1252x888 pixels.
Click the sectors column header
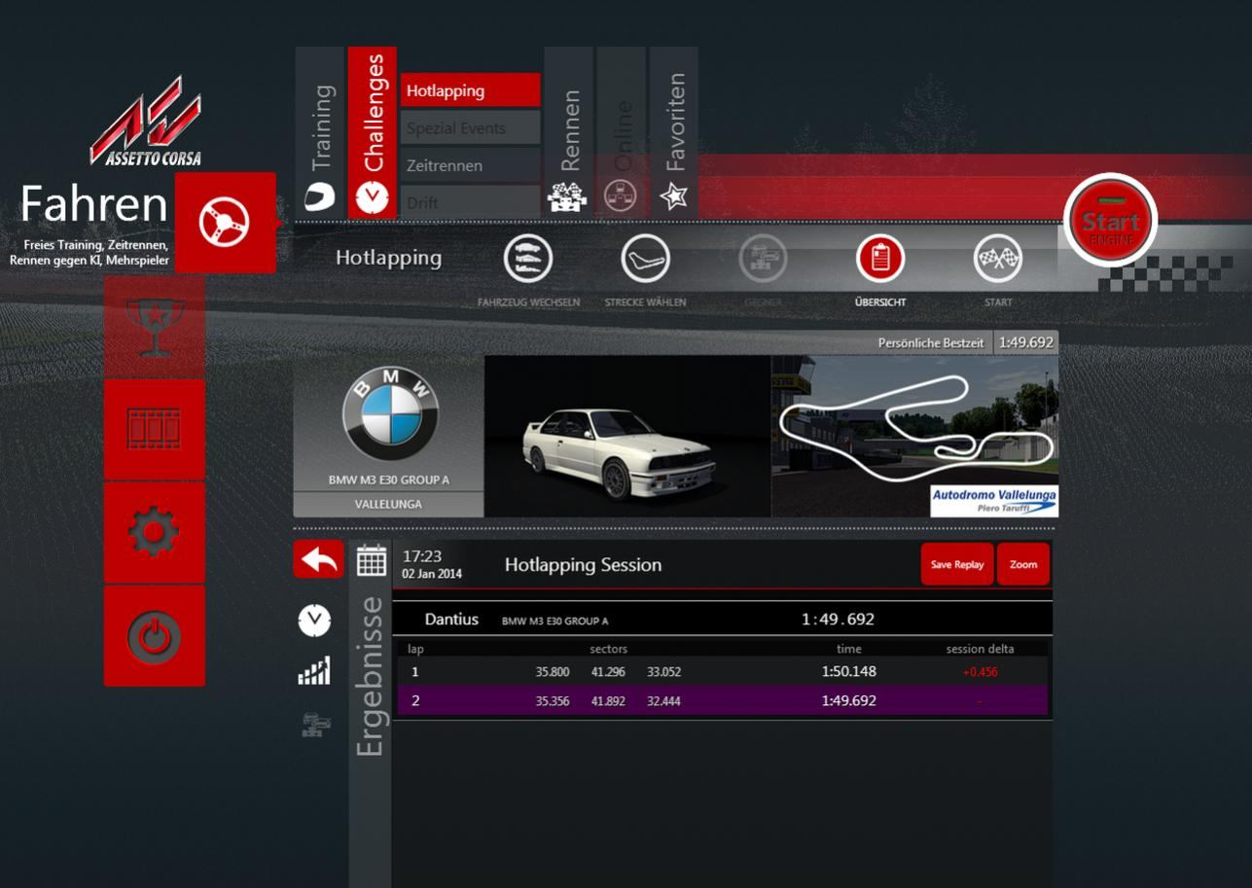tap(608, 649)
